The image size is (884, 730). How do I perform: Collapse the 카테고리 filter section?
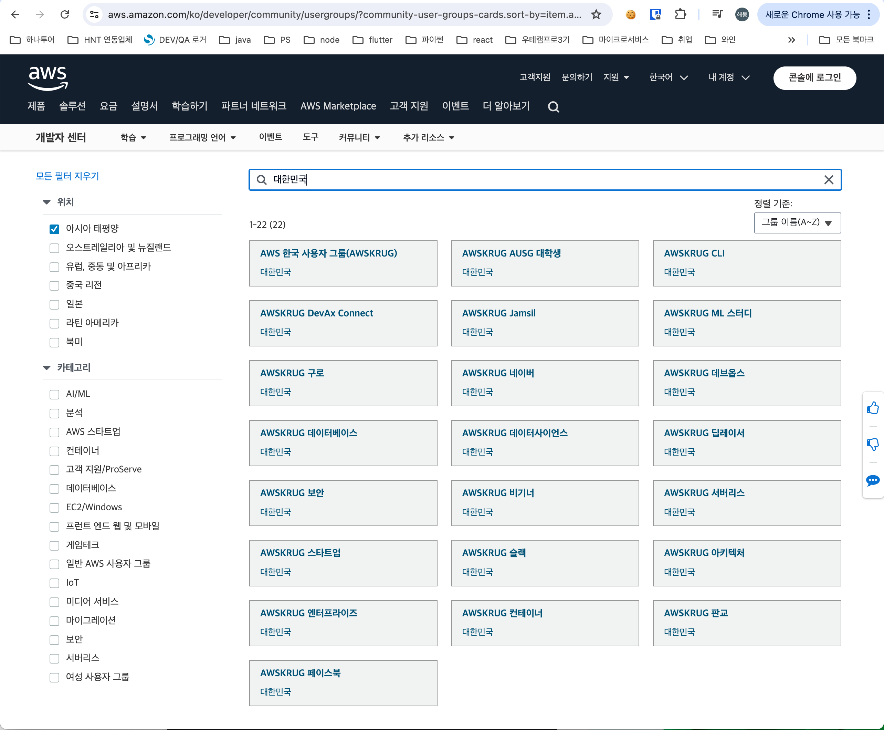[46, 368]
